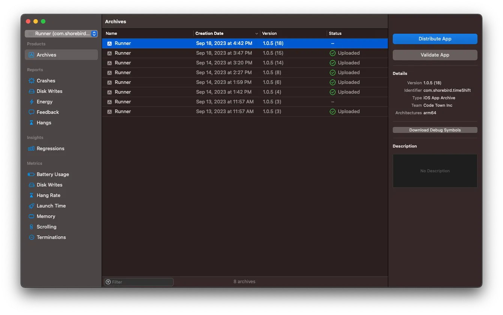
Task: Click the Filter search field
Action: click(x=139, y=282)
